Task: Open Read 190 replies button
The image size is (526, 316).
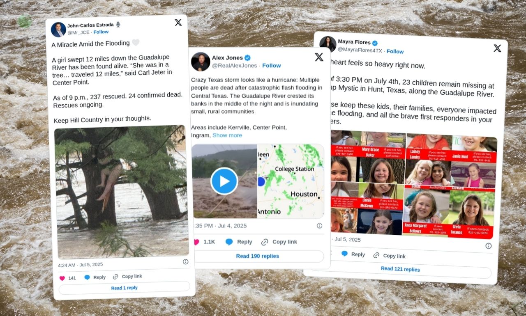Action: [x=258, y=256]
